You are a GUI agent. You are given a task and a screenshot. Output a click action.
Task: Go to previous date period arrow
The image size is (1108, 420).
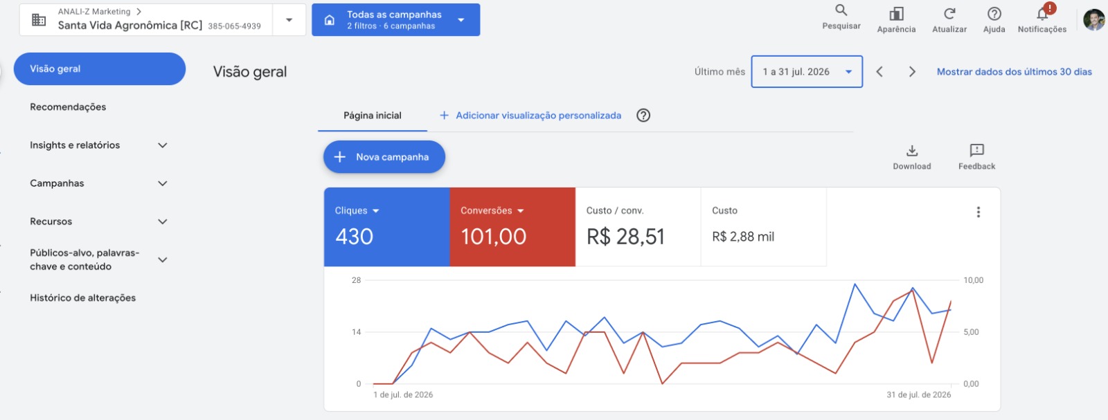click(x=879, y=71)
